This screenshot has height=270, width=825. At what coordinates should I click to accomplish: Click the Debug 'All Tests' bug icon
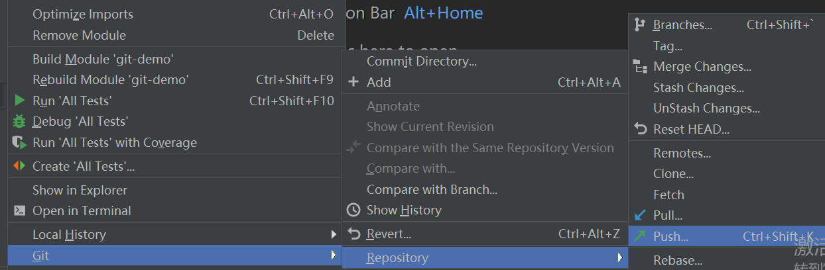[20, 121]
